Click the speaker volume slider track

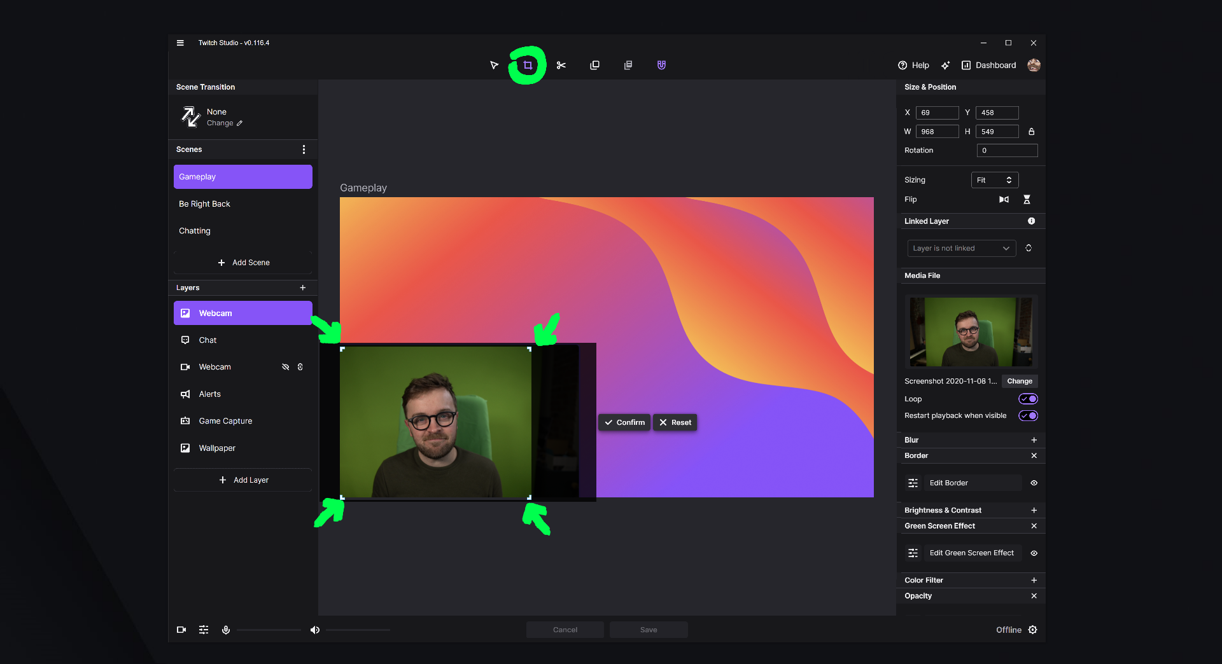coord(358,630)
